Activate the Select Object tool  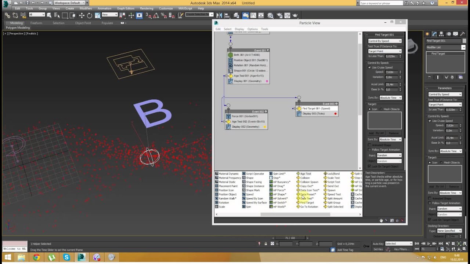(x=49, y=15)
